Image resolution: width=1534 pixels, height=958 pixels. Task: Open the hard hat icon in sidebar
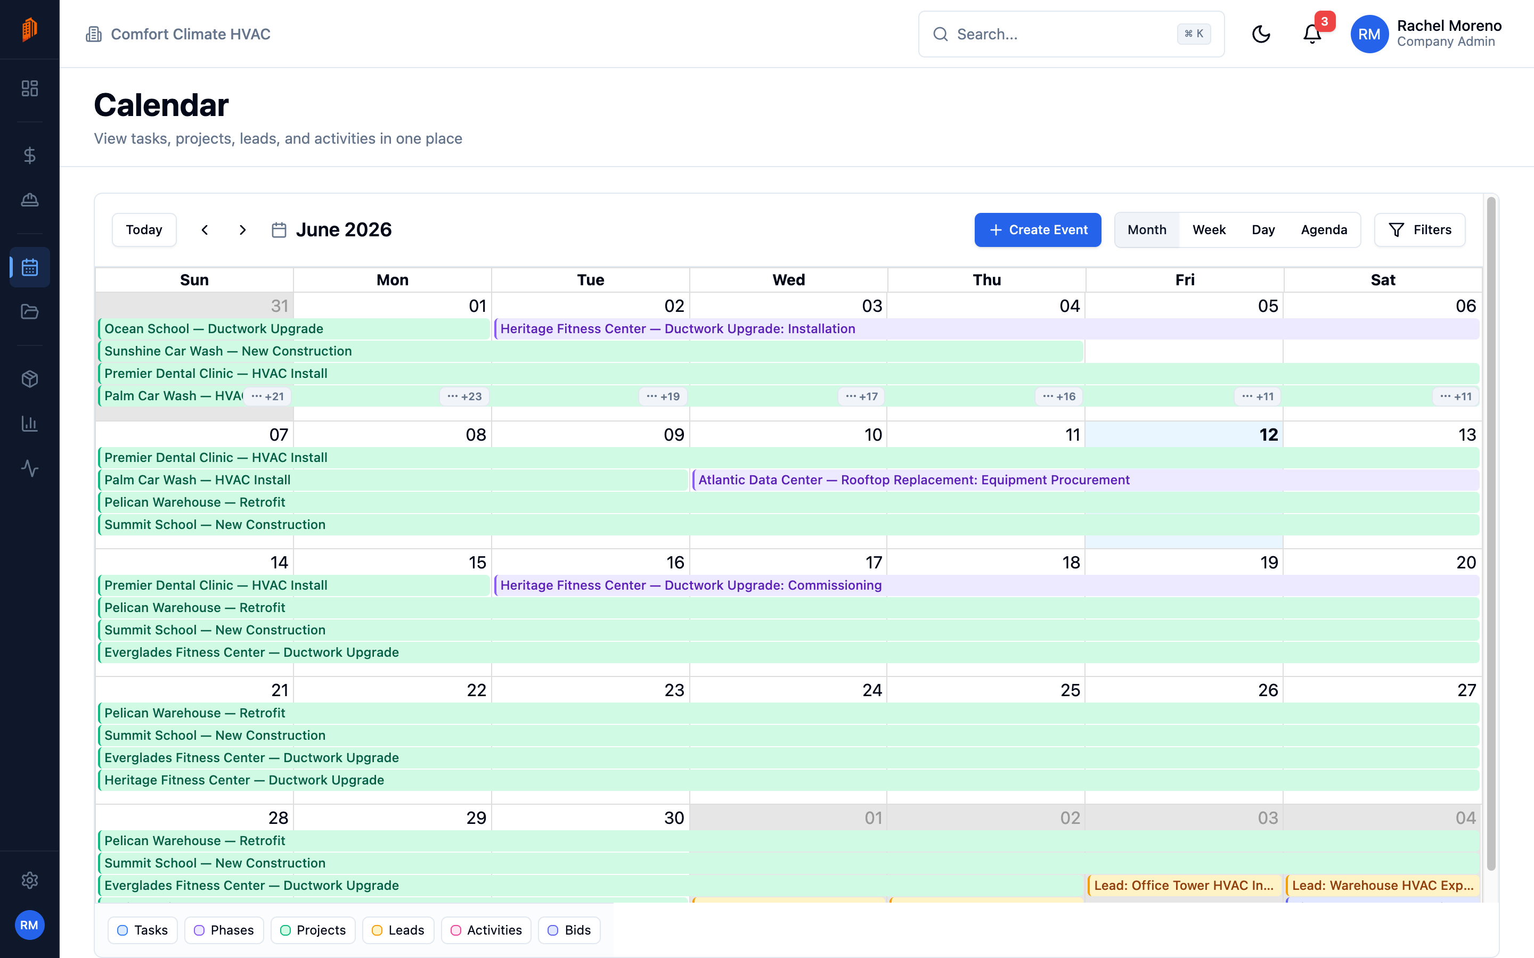(30, 200)
